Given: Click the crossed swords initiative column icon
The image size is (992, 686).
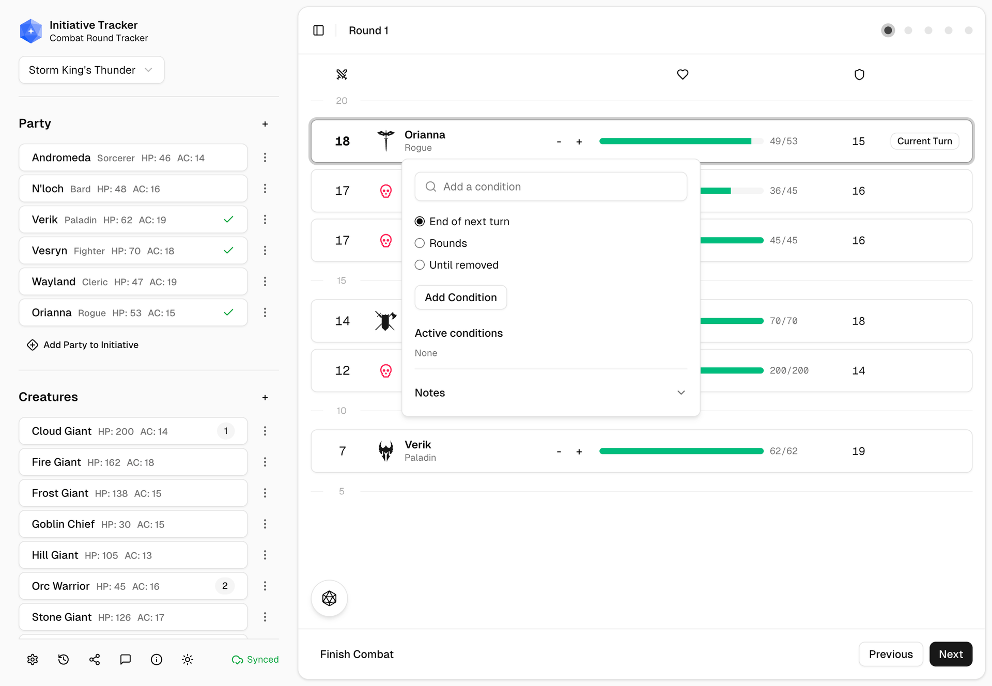Looking at the screenshot, I should 342,74.
